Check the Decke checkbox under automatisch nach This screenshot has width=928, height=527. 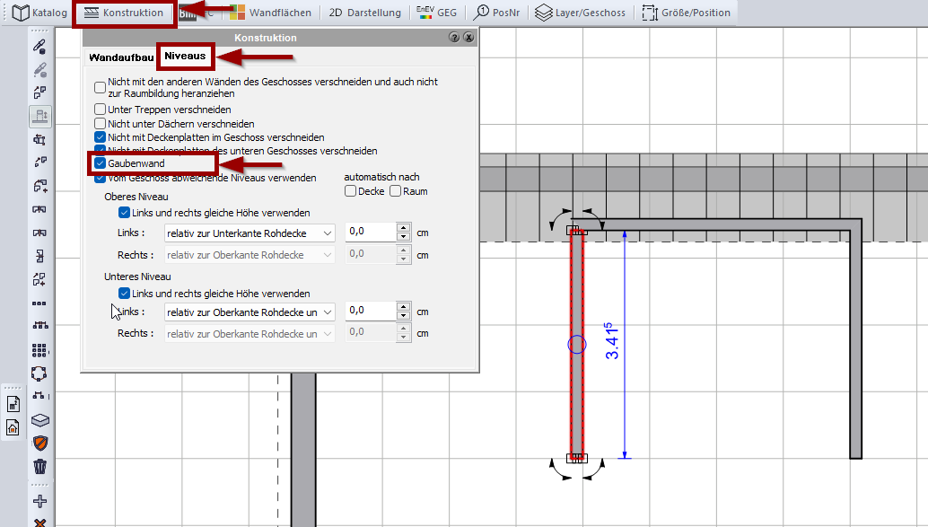[x=351, y=191]
